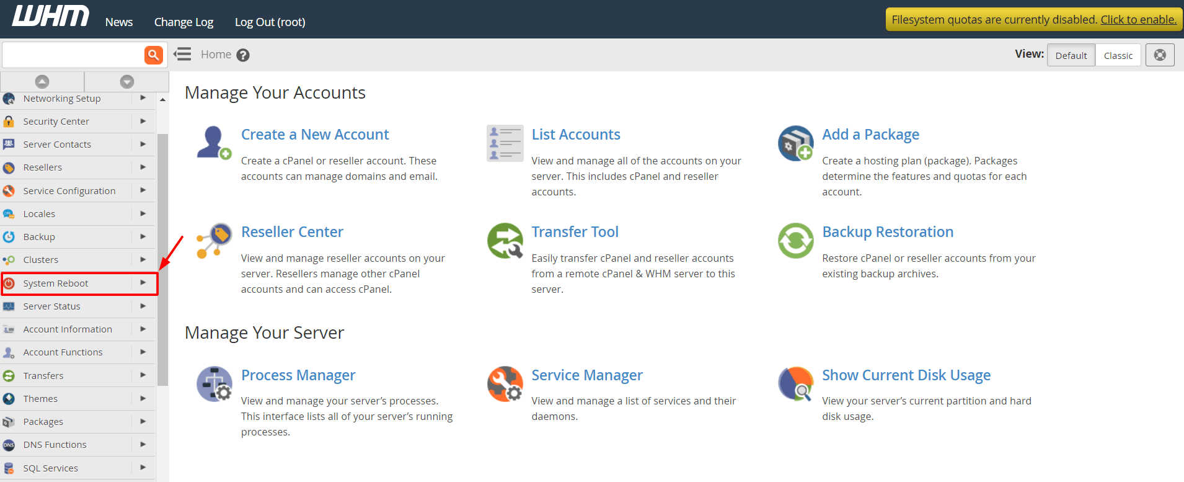Open the Add a Package link
Screen dimensions: 1184x482
(870, 135)
